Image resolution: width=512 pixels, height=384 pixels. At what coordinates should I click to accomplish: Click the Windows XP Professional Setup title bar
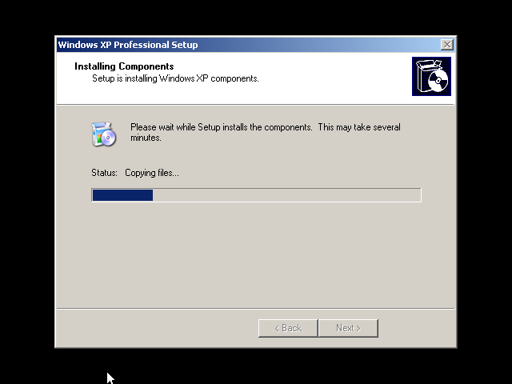248,45
